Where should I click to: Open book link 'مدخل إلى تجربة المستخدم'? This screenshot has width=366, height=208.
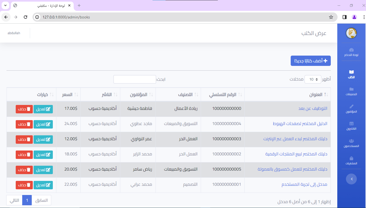coord(304,184)
